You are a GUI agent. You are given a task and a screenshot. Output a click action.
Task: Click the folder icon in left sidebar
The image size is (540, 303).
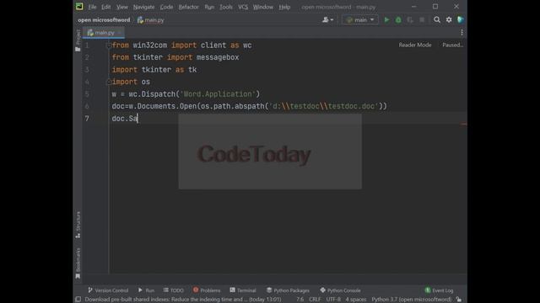point(78,50)
